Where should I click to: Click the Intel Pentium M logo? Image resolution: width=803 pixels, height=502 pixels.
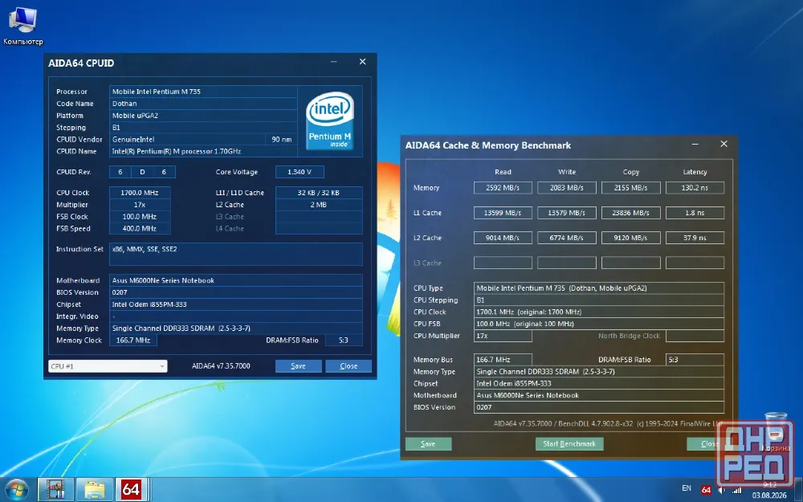point(330,120)
